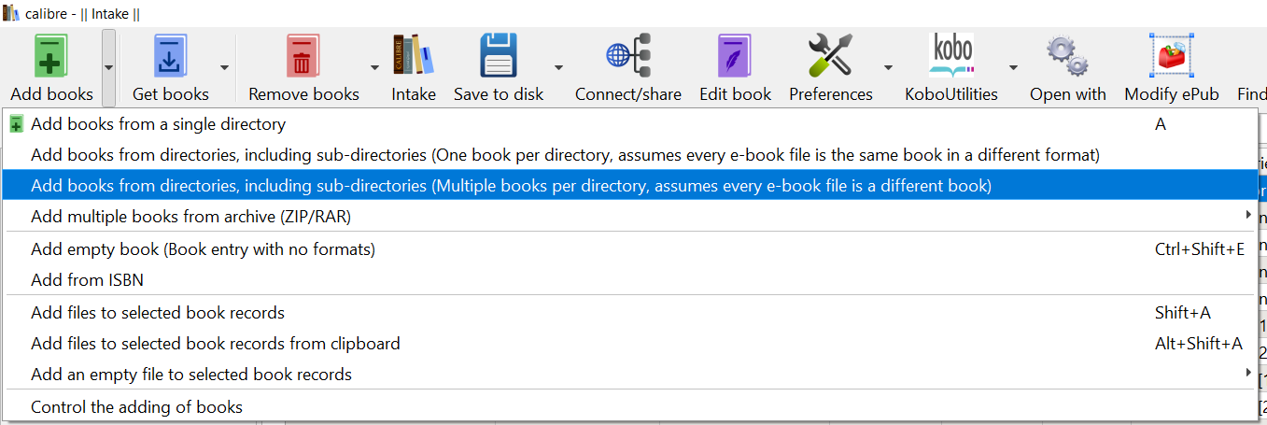
Task: Open the Intake library icon
Action: point(413,56)
